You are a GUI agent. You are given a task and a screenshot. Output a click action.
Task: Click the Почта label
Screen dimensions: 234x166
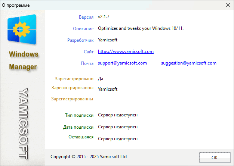pos(87,63)
